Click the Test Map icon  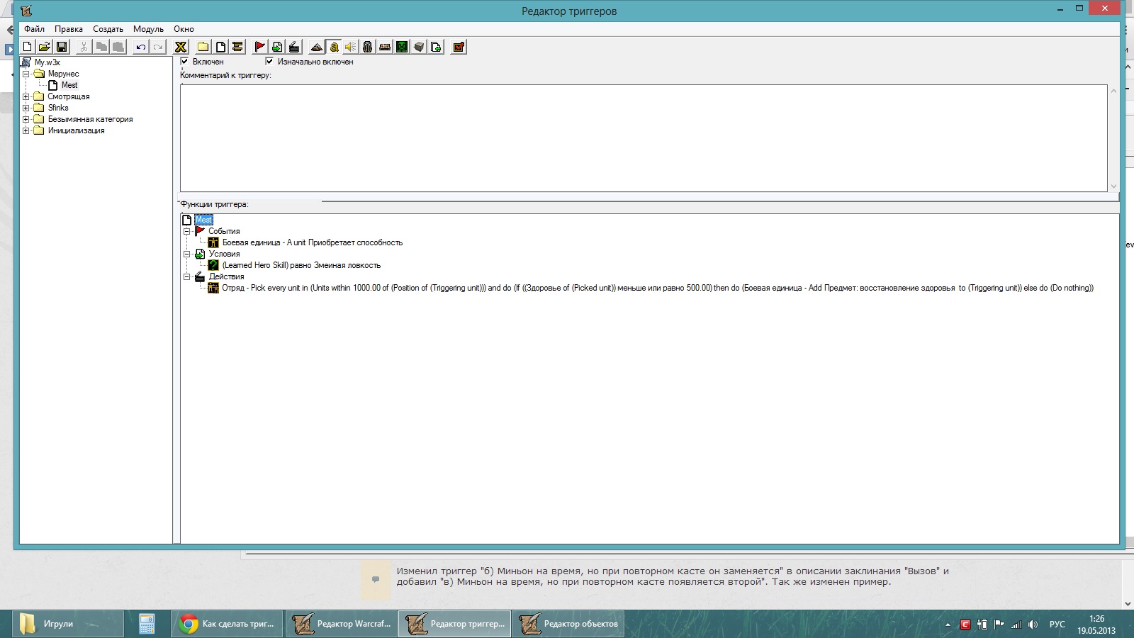tap(459, 47)
